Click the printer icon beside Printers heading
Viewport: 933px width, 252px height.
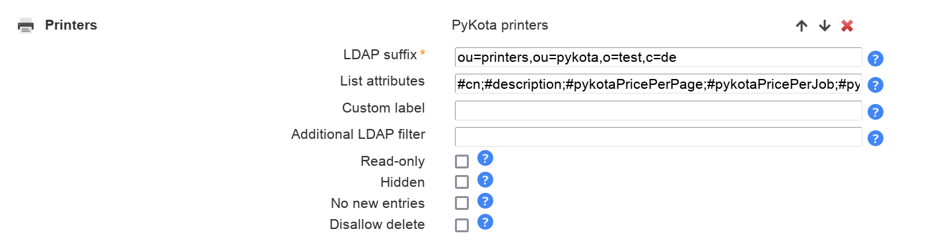(26, 26)
